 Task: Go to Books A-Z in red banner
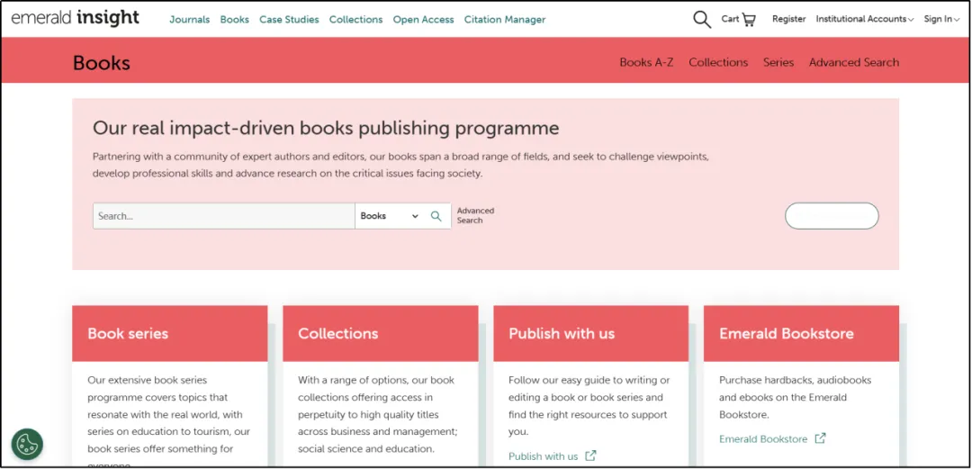tap(646, 62)
